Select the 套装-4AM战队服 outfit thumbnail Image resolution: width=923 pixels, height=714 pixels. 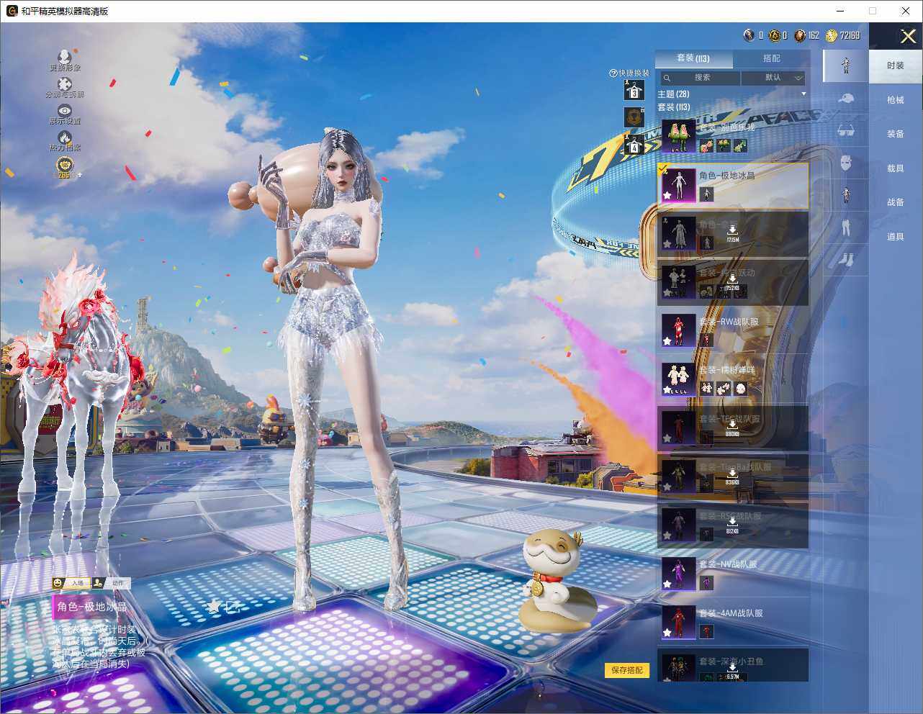pos(679,622)
